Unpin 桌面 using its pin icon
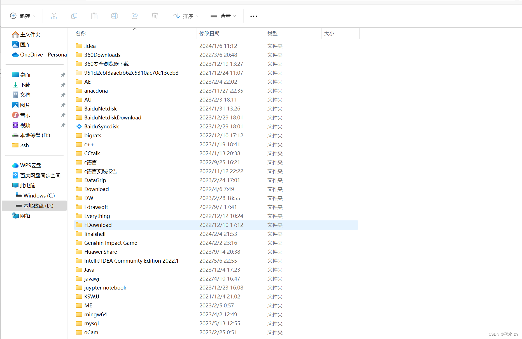The width and height of the screenshot is (522, 339). 63,75
